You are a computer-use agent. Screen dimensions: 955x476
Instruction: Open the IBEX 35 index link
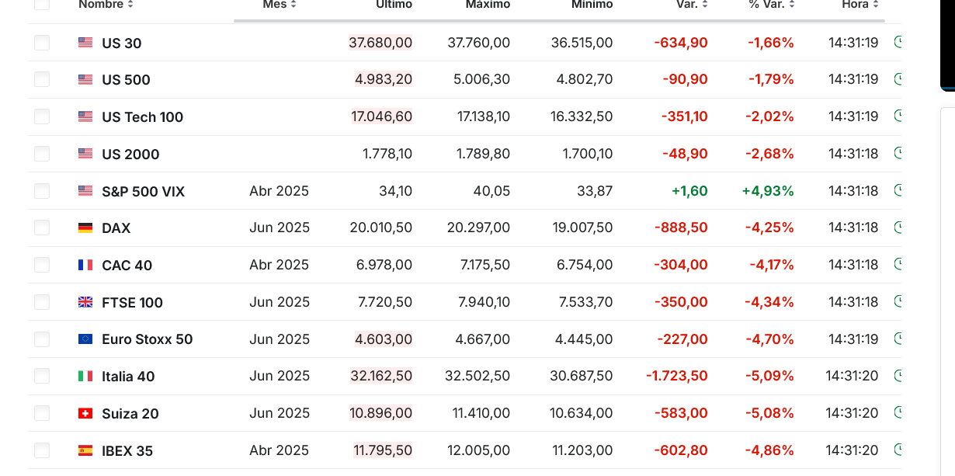127,450
